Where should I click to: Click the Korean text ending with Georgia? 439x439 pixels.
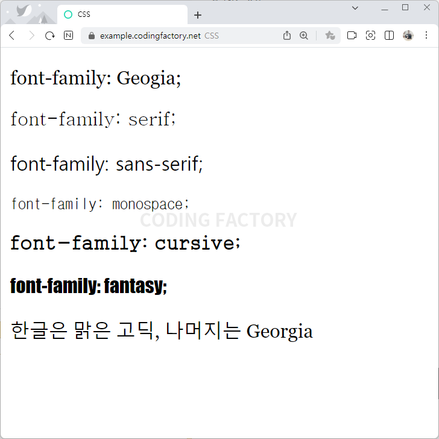pyautogui.click(x=162, y=330)
